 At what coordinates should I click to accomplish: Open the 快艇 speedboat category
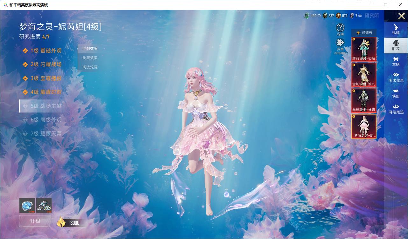pyautogui.click(x=396, y=93)
